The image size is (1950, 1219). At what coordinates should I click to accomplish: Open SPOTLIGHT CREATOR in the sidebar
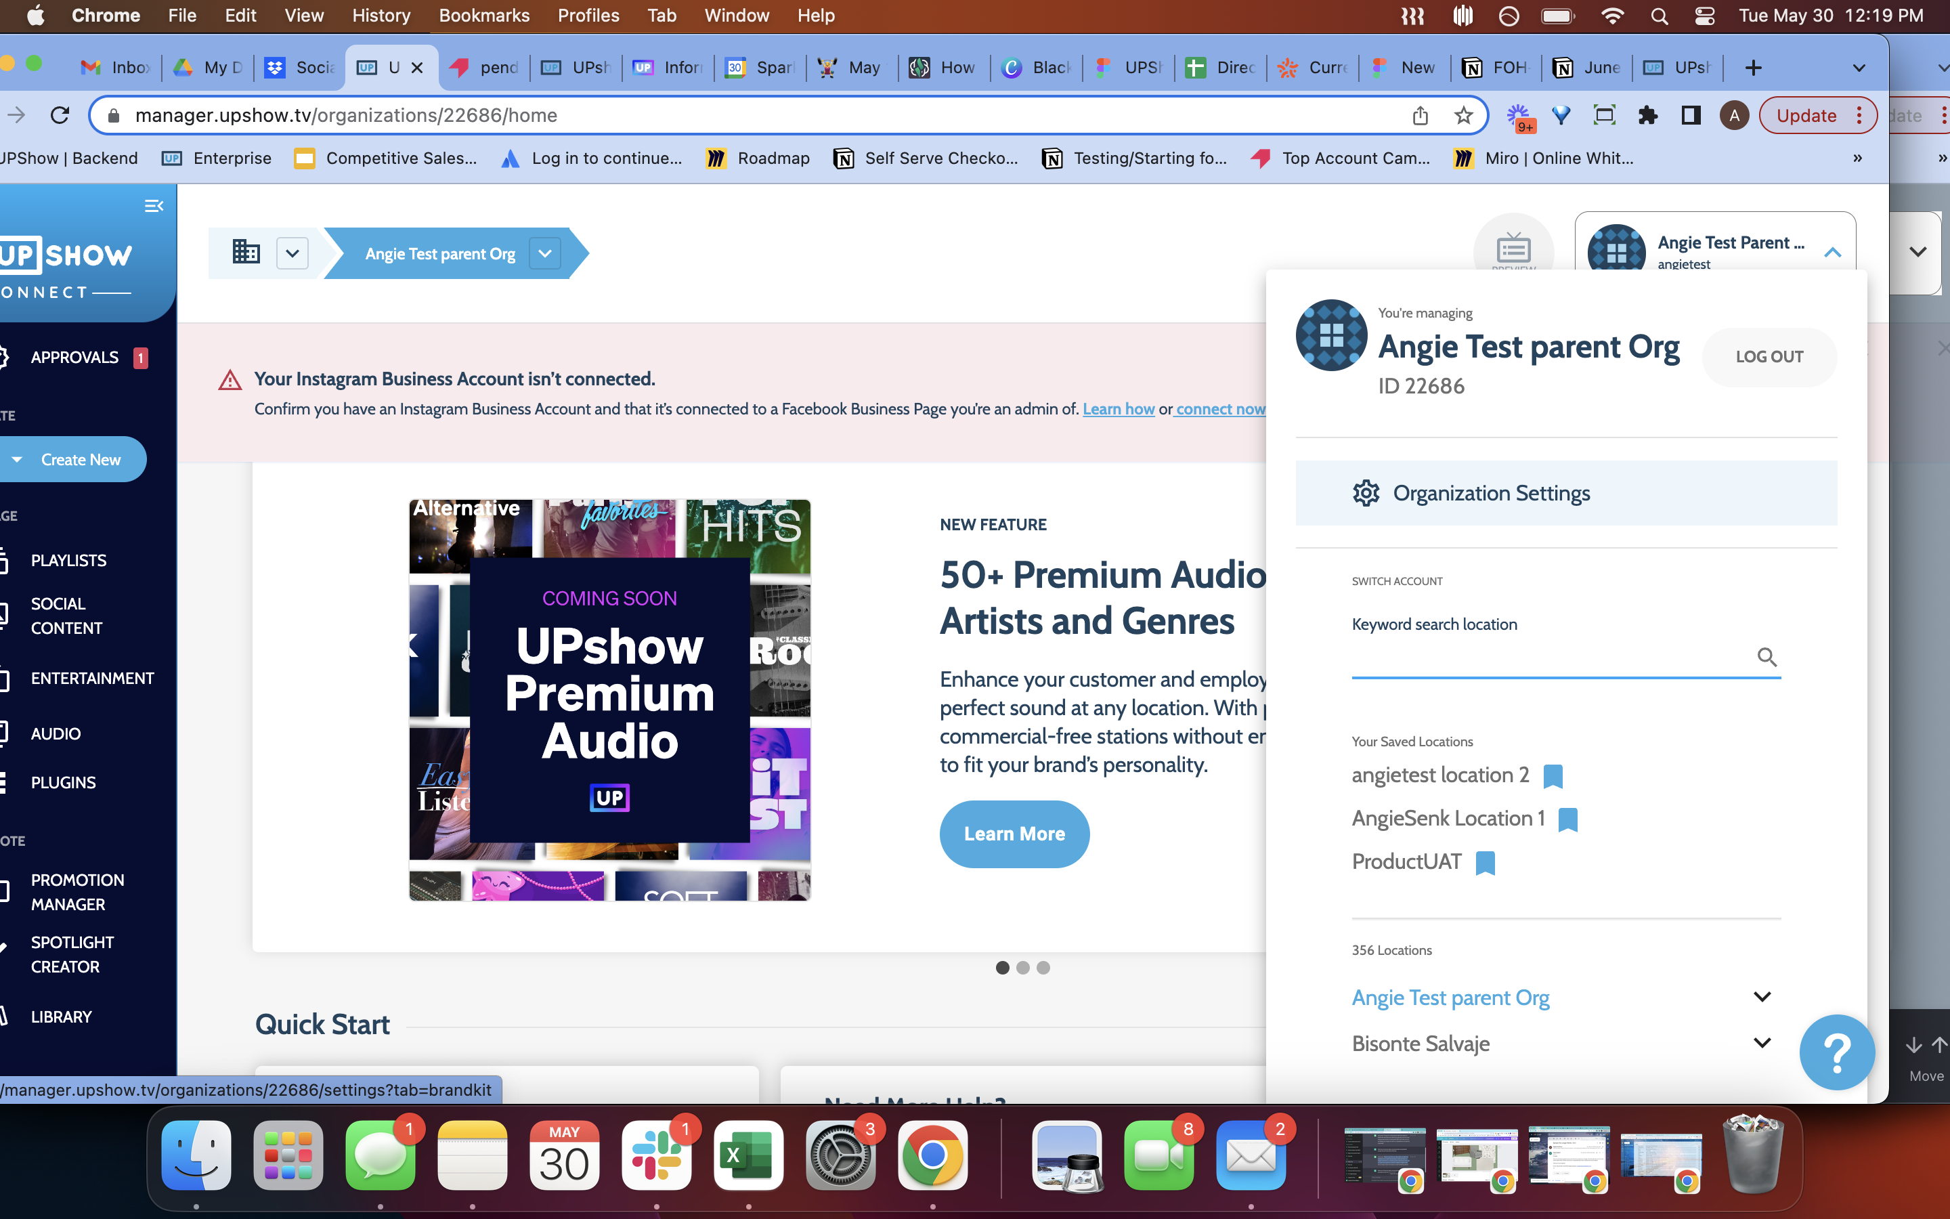coord(72,955)
